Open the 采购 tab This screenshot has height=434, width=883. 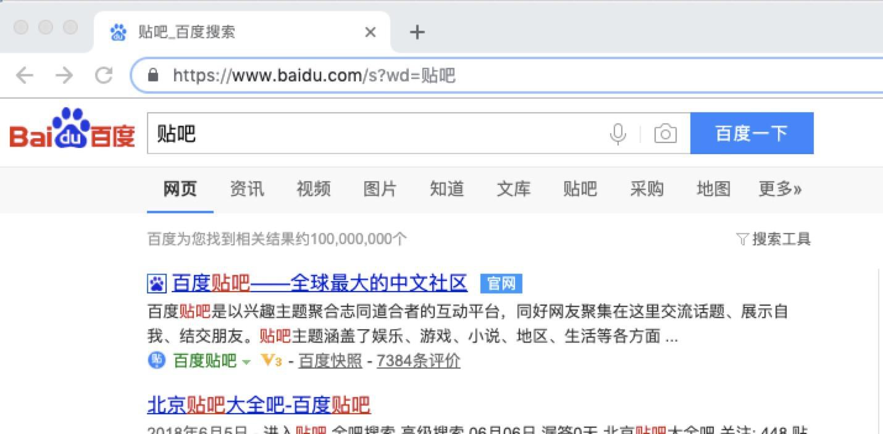pos(647,189)
